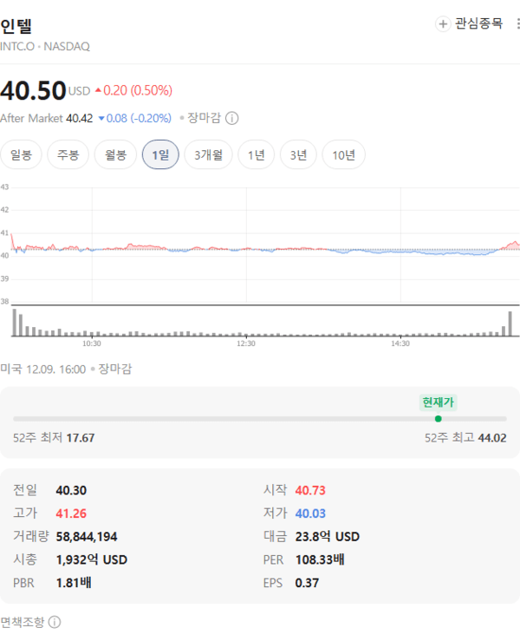Viewport: 520px width, 641px height.
Task: Click the 면책조항 disclaimer link
Action: tap(22, 622)
